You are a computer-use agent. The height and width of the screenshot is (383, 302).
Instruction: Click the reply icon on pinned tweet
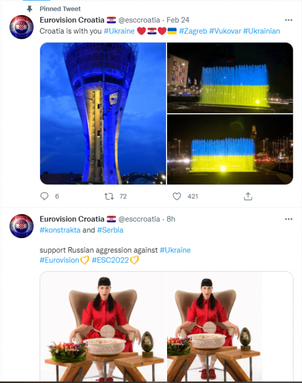tap(44, 196)
